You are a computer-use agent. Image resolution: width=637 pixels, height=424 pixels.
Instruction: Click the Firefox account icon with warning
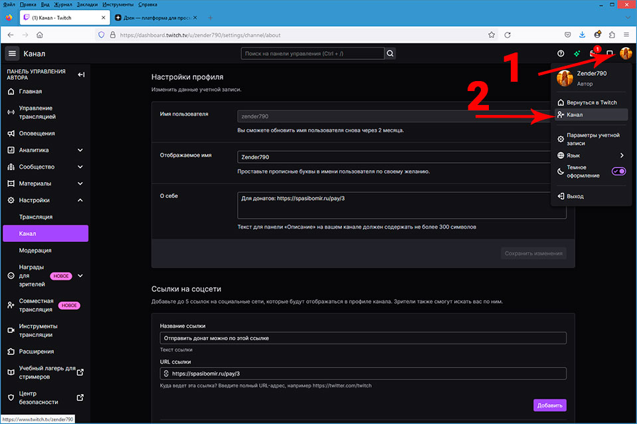click(x=597, y=35)
